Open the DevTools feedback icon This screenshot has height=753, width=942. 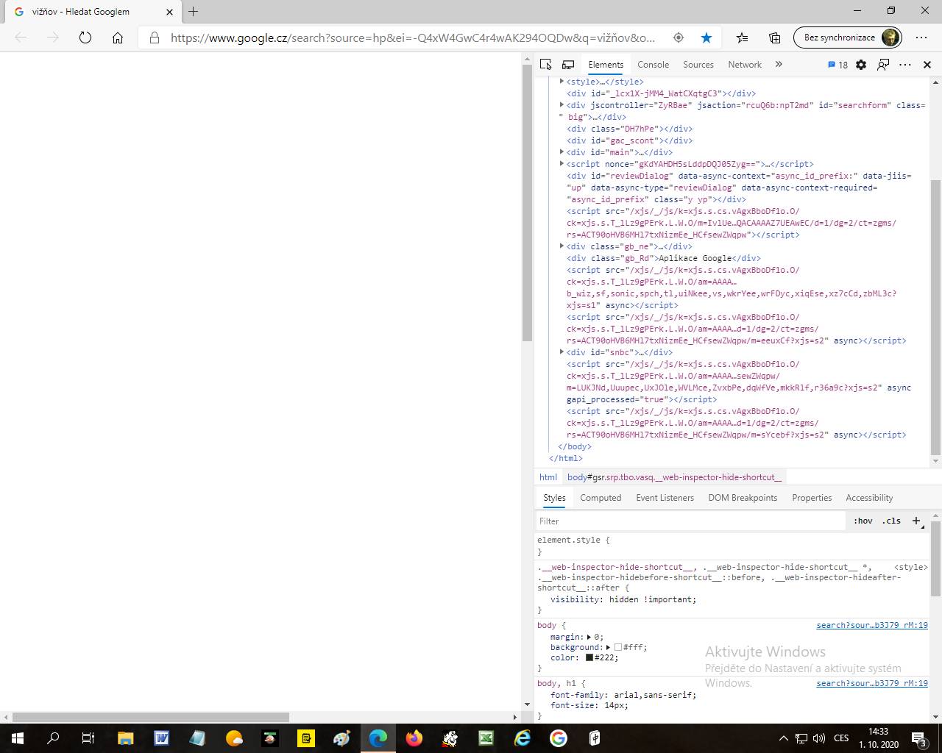[x=883, y=65]
